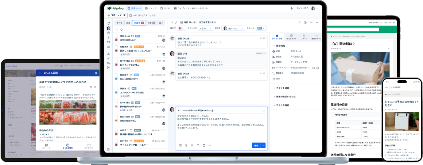The width and height of the screenshot is (423, 165).
Task: Open the サイト top tab
Action: point(165,8)
